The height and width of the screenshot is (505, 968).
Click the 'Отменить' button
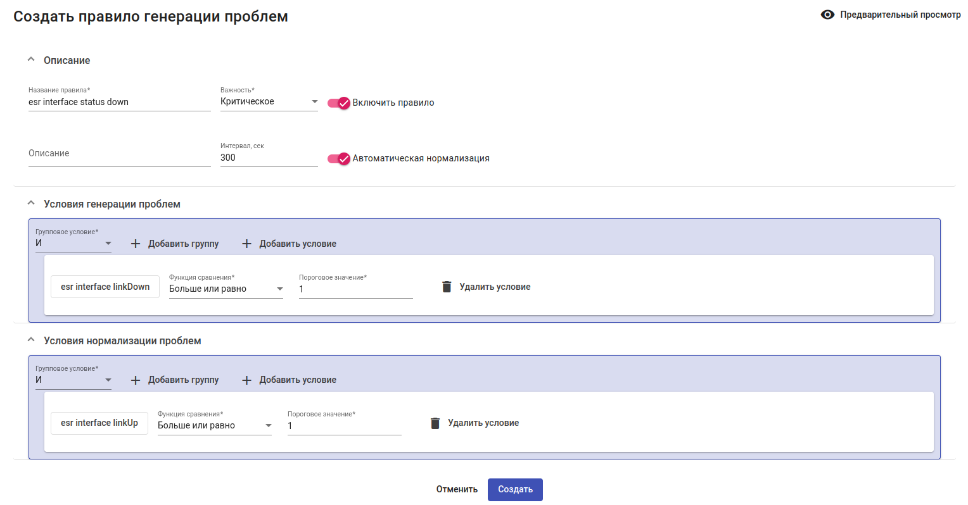point(457,489)
